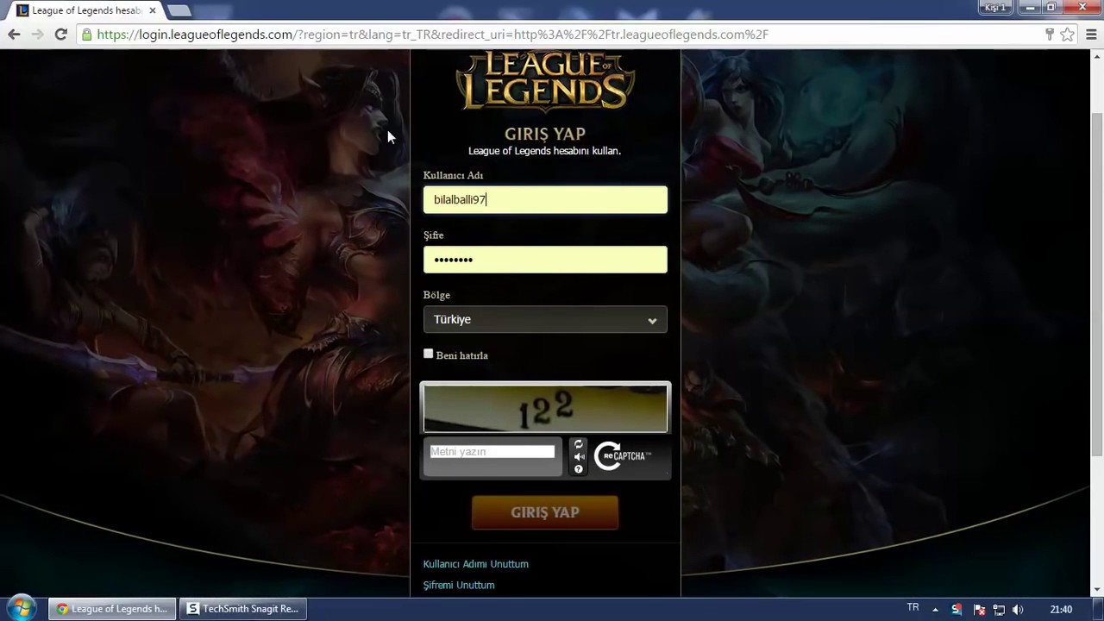Click the GİRİŞ YAP heading text
Image resolution: width=1104 pixels, height=621 pixels.
[x=545, y=134]
